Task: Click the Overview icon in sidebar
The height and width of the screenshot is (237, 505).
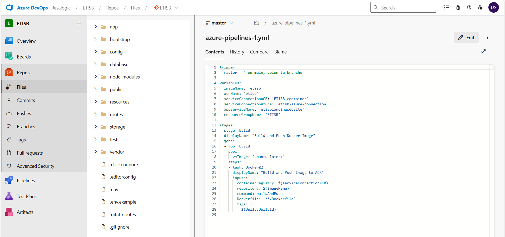Action: tap(9, 41)
